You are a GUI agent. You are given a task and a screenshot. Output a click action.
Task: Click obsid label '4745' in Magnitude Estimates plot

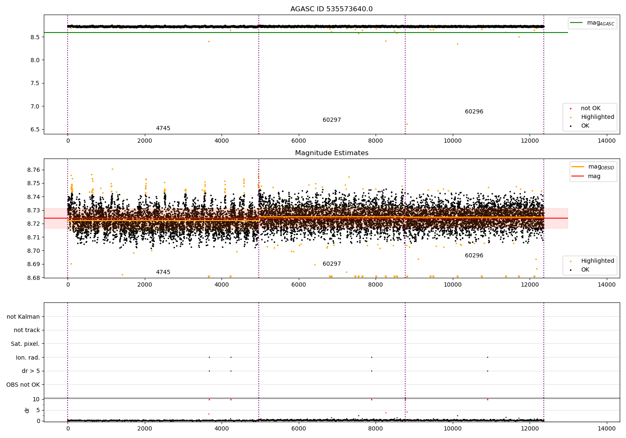click(163, 272)
